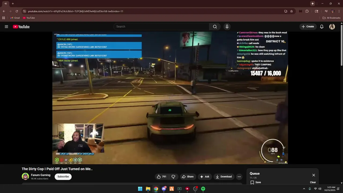Image resolution: width=343 pixels, height=193 pixels.
Task: Click the Ask button
Action: pyautogui.click(x=204, y=177)
